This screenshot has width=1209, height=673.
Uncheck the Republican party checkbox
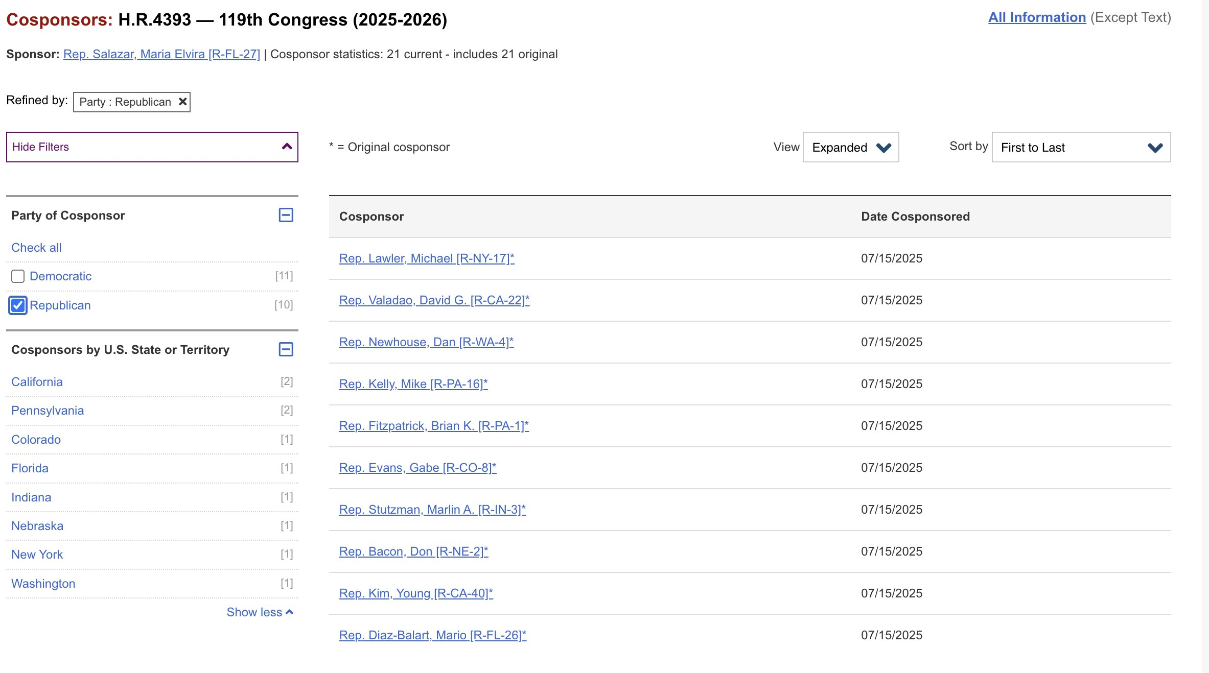(18, 305)
